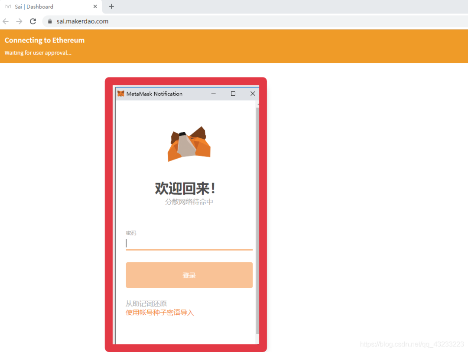Click the browser back arrow
Image resolution: width=468 pixels, height=352 pixels.
point(6,21)
